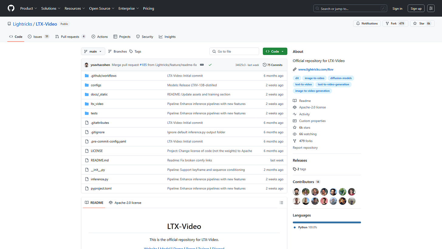Click the Go to file input
442x249 pixels.
pos(234,51)
